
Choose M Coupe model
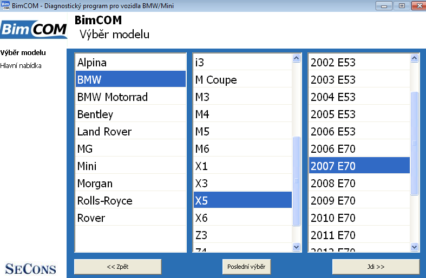click(x=243, y=80)
